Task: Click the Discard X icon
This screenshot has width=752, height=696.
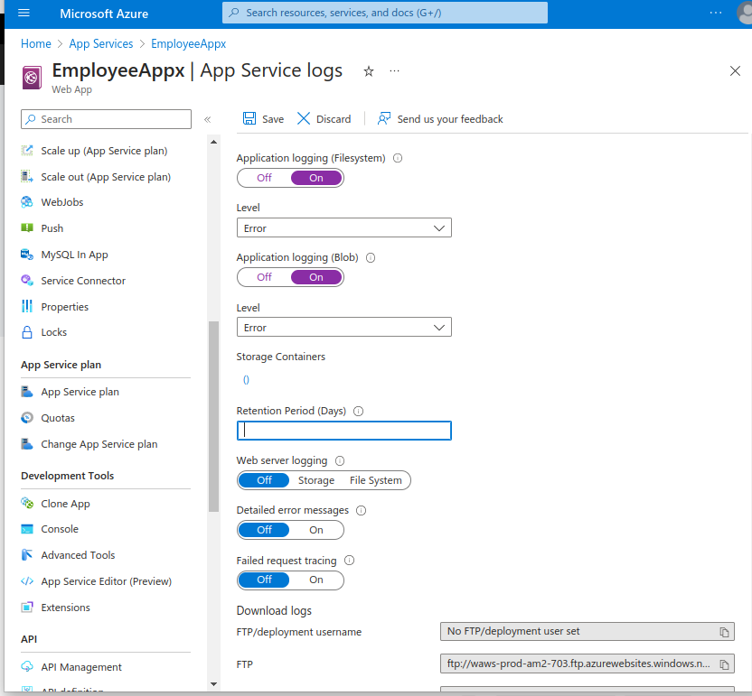Action: point(303,118)
